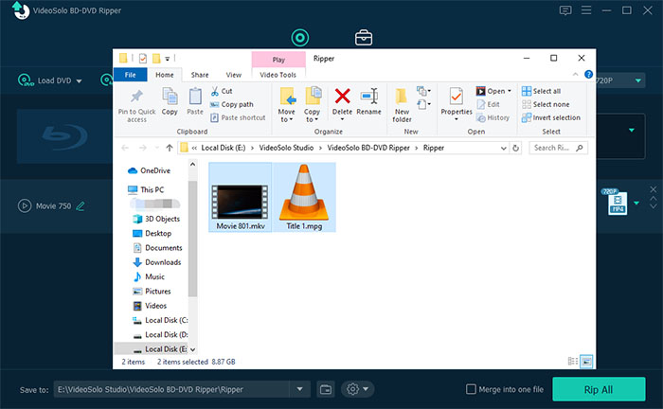Expand Load DVD dropdown
663x409 pixels.
pos(79,80)
